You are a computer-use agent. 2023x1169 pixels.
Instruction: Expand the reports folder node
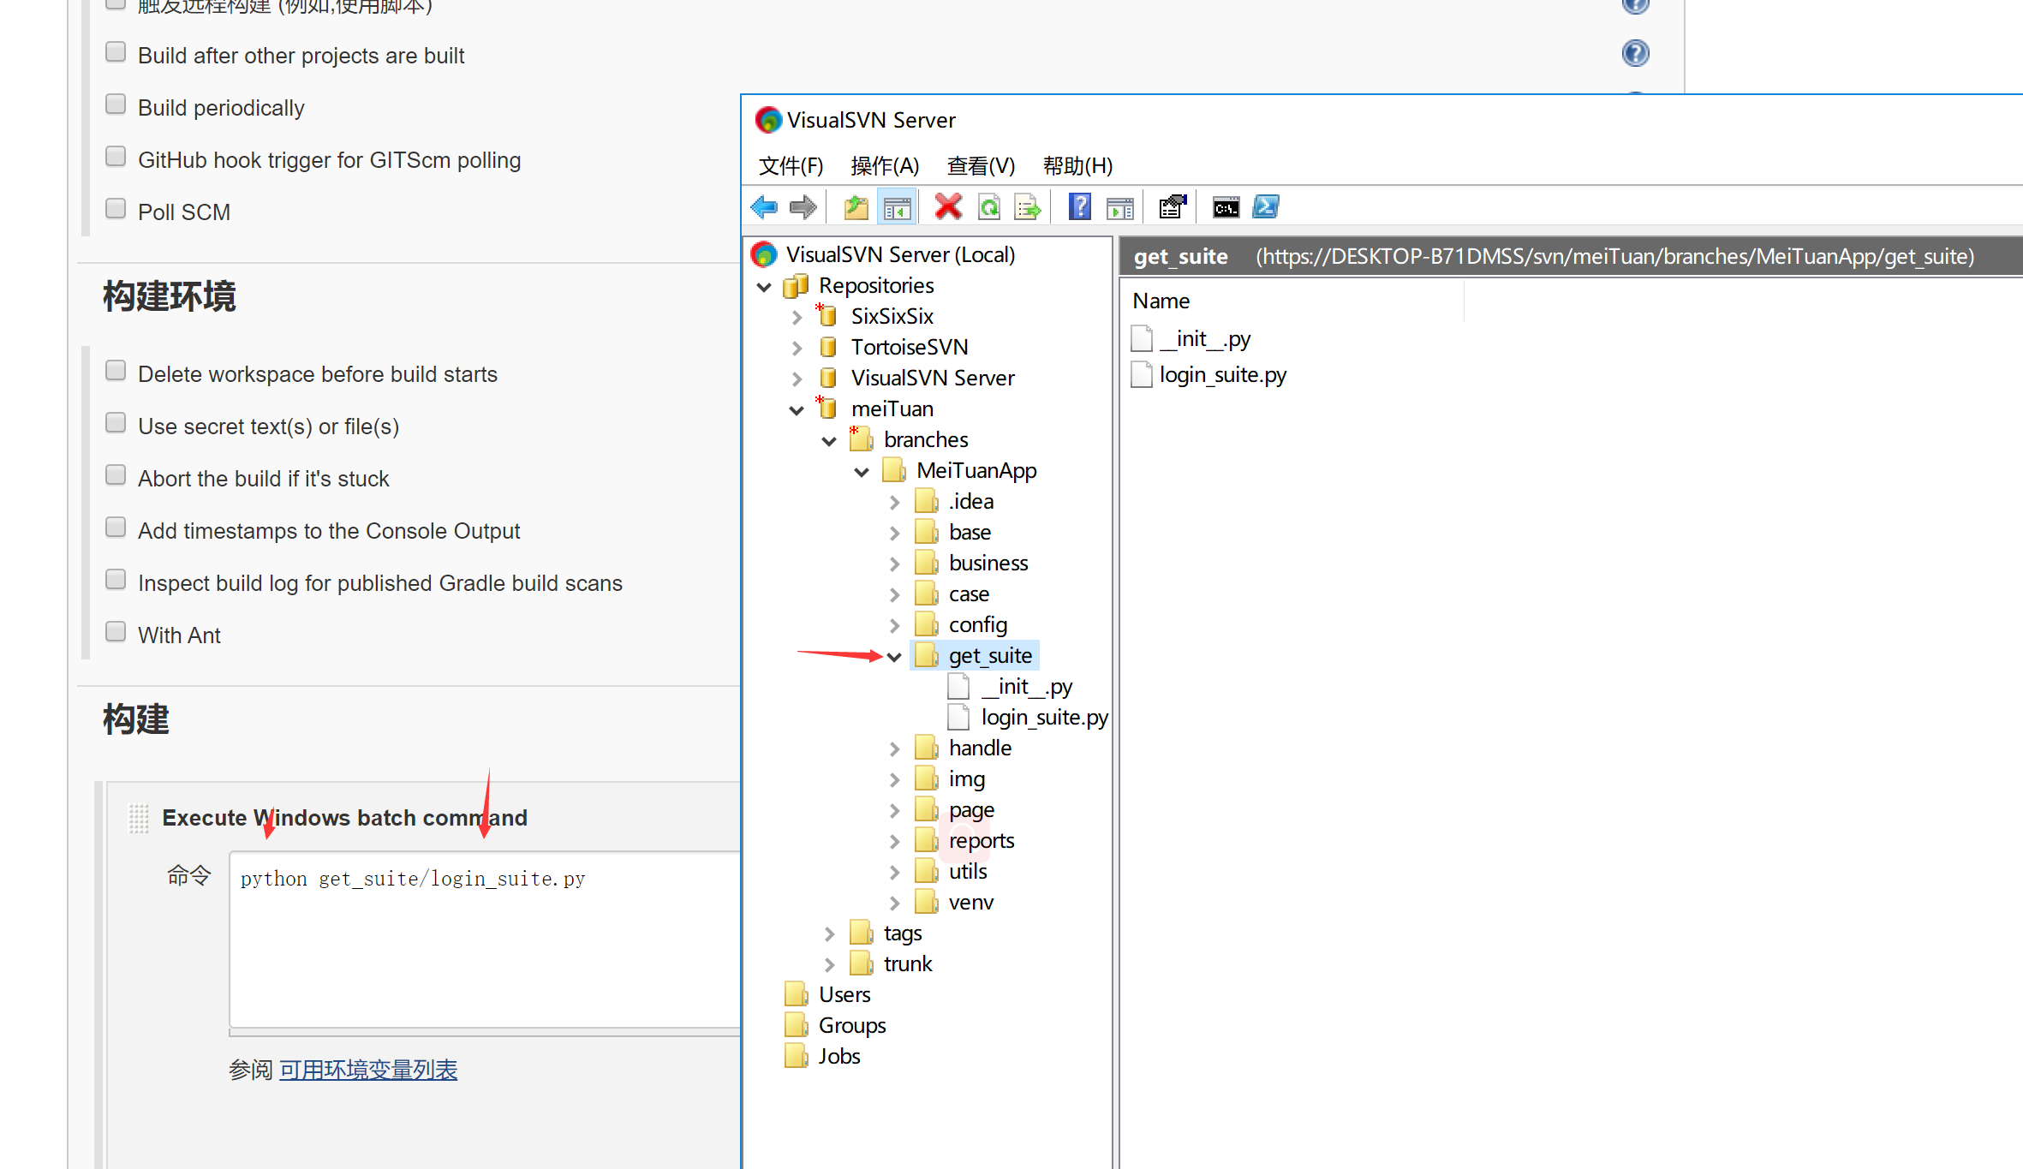[x=894, y=840]
